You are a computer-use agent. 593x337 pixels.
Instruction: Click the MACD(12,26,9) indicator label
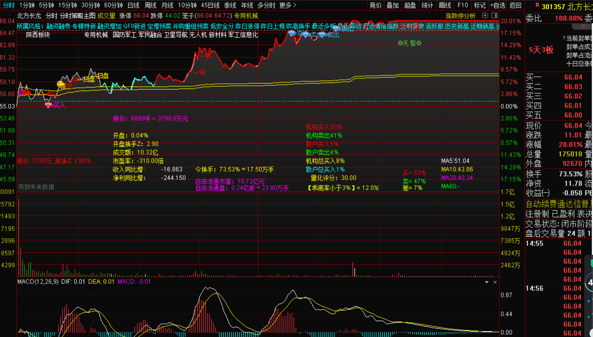38,282
